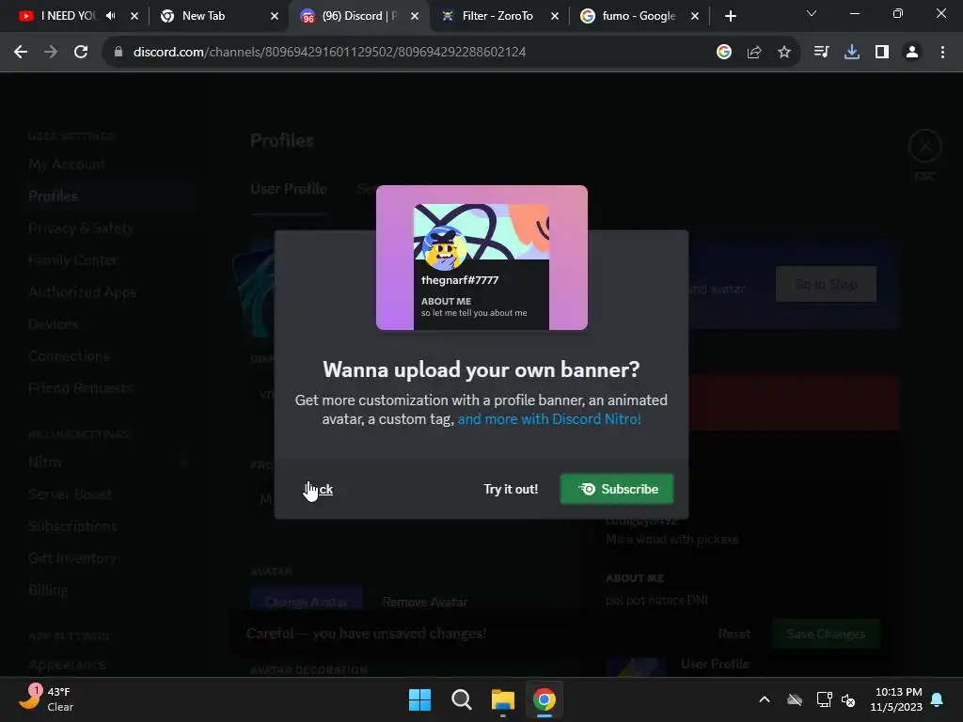Open the Chrome three-dot menu
963x722 pixels.
point(942,53)
